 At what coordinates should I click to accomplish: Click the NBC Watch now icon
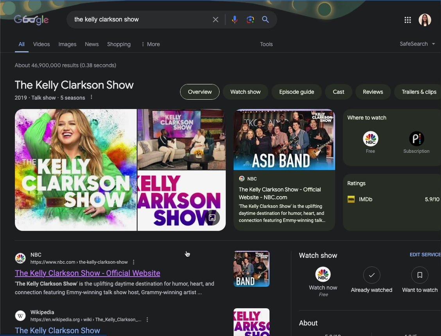323,274
